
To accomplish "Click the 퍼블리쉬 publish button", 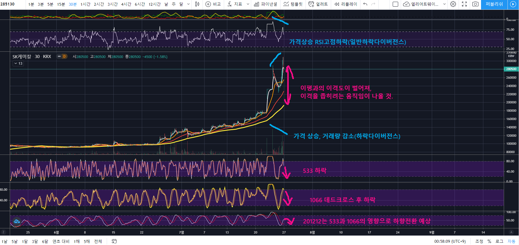I will coord(494,4).
